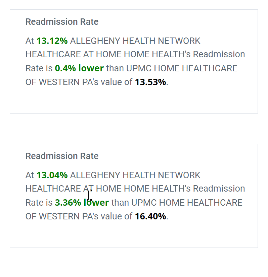This screenshot has width=268, height=277.
Task: Click the word Readmission in second card paragraph
Action: (219, 189)
